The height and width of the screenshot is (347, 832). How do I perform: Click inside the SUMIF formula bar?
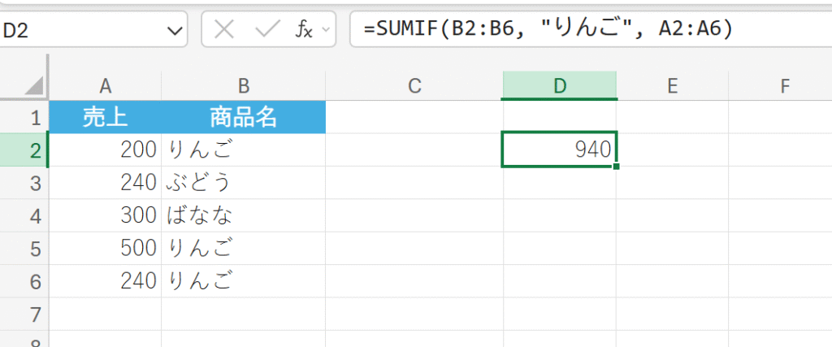(x=585, y=30)
